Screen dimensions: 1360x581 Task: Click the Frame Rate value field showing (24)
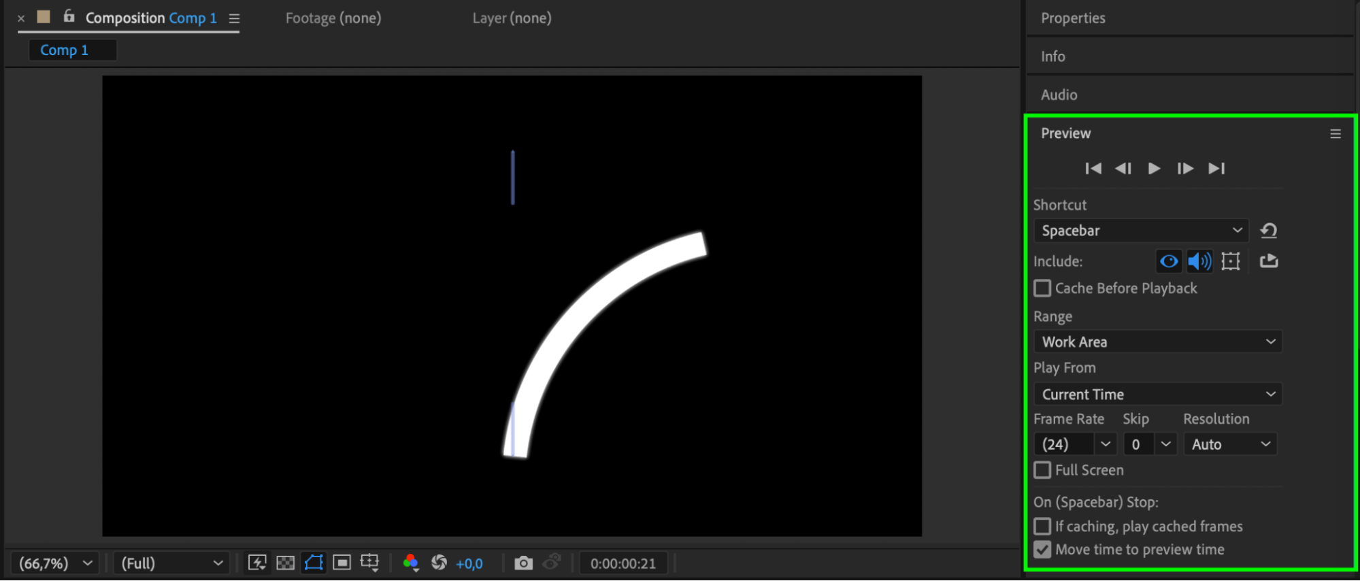coord(1064,444)
